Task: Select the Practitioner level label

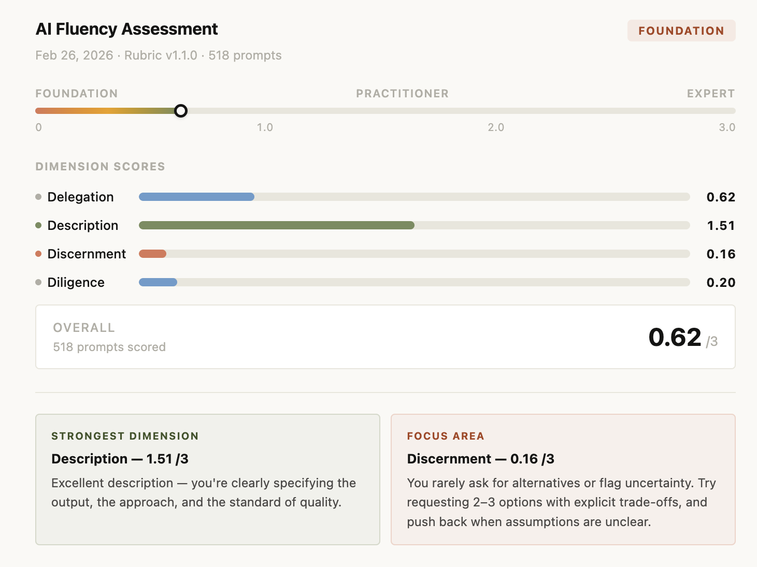Action: click(x=402, y=94)
